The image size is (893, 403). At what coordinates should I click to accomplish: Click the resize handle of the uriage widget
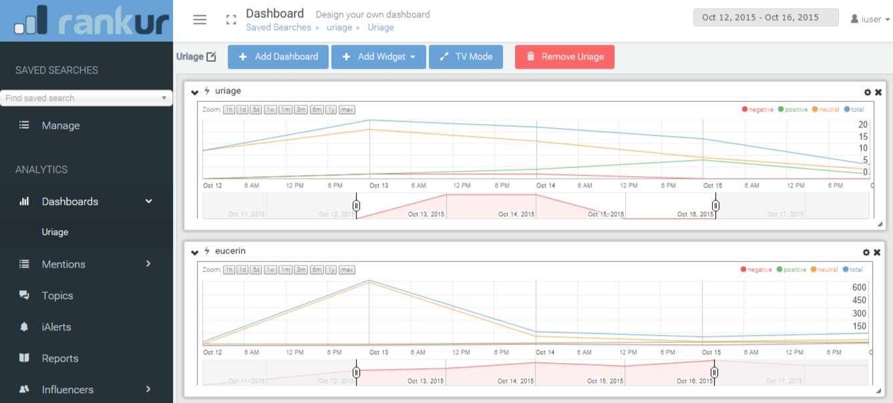(880, 224)
